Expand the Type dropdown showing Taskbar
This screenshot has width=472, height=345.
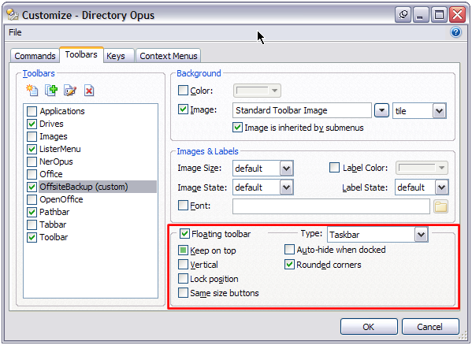click(x=421, y=234)
